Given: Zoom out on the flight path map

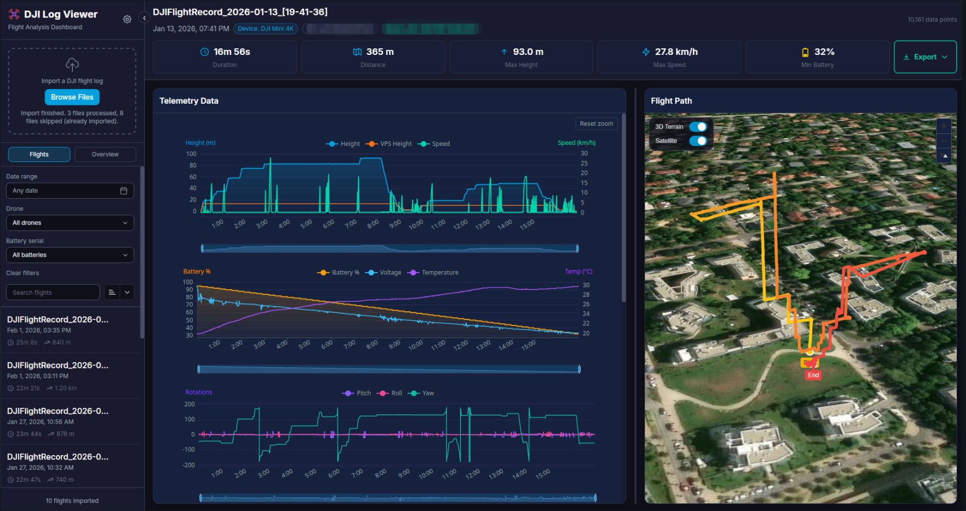Looking at the screenshot, I should (x=944, y=140).
